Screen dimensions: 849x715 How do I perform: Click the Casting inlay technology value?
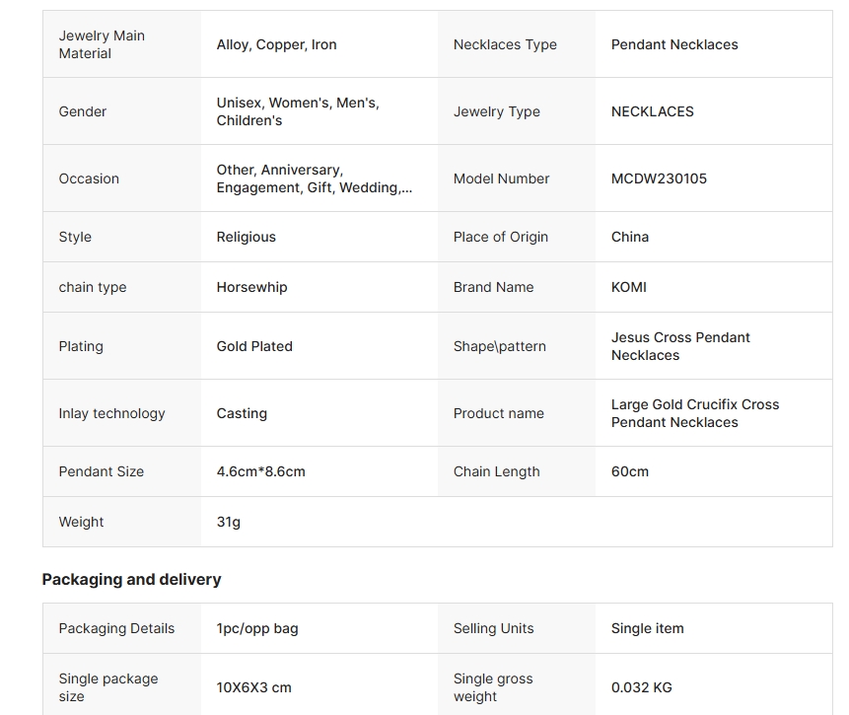click(x=242, y=413)
